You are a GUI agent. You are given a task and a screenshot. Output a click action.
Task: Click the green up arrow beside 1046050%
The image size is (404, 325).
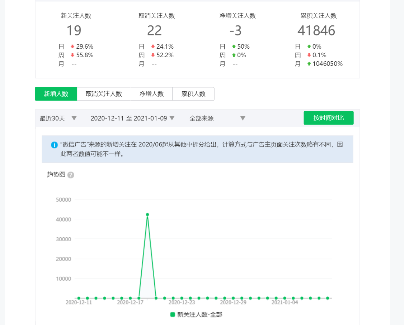click(309, 64)
